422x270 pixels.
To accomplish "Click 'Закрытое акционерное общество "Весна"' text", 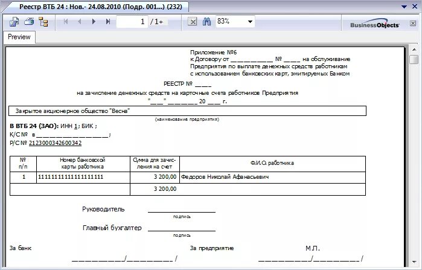I will click(72, 111).
